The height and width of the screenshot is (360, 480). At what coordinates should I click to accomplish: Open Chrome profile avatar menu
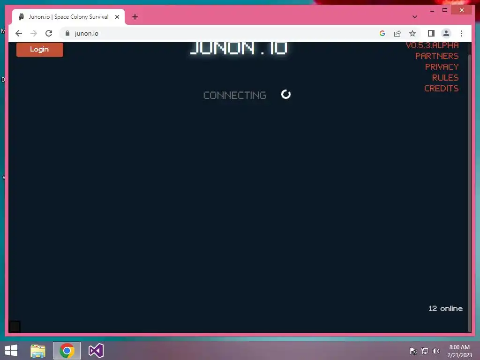coord(446,33)
